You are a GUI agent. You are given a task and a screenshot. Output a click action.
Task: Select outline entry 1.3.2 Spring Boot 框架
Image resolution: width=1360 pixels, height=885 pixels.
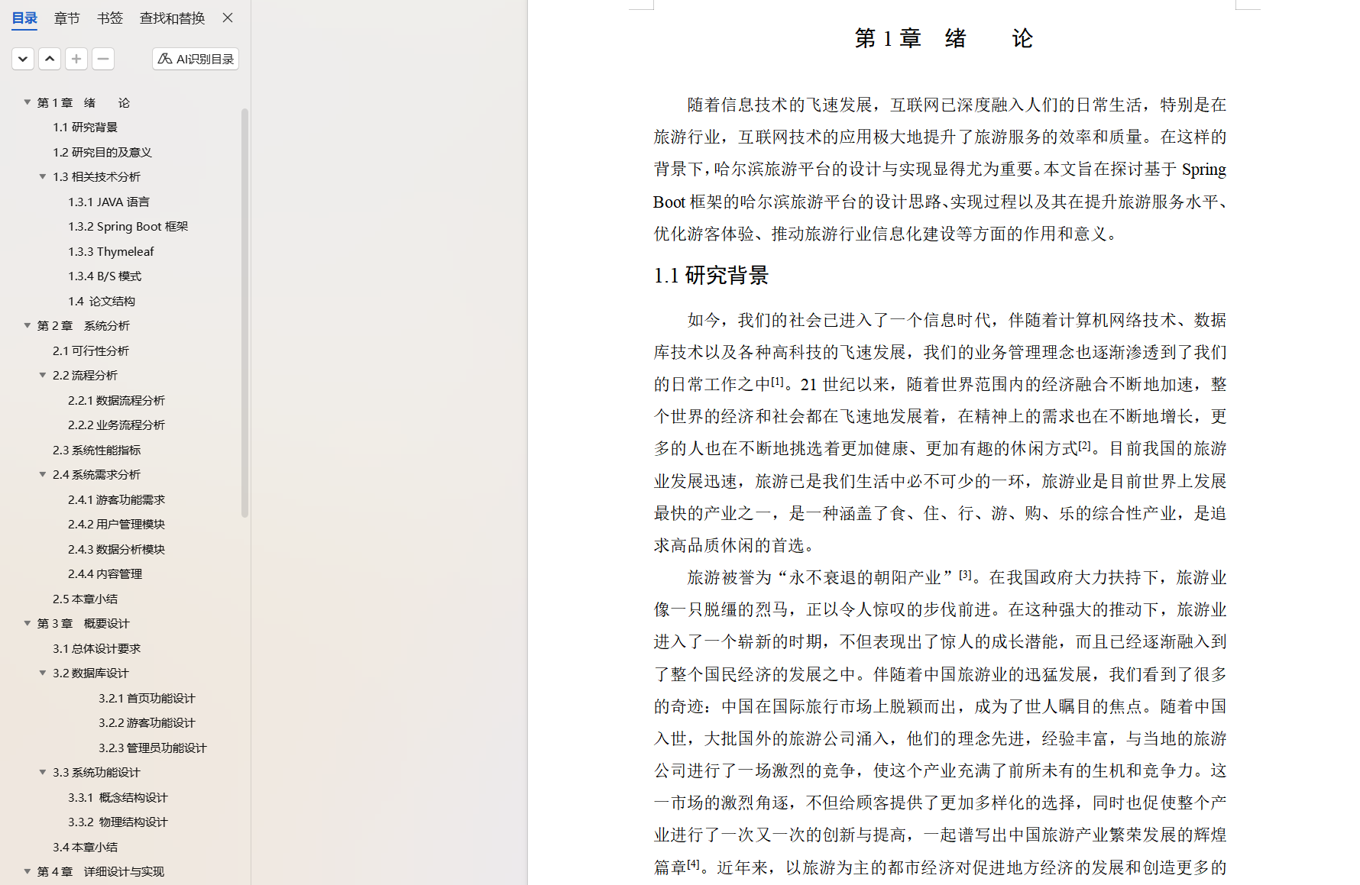coord(128,227)
